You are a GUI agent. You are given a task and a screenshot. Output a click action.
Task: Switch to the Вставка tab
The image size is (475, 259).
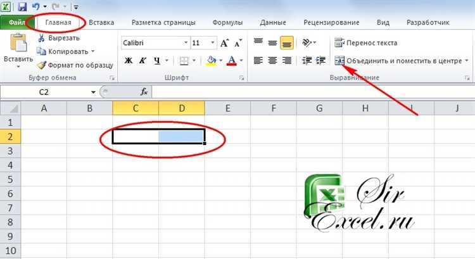[101, 22]
